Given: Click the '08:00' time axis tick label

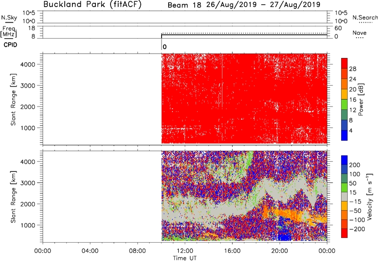Looking at the screenshot, I should (137, 251).
